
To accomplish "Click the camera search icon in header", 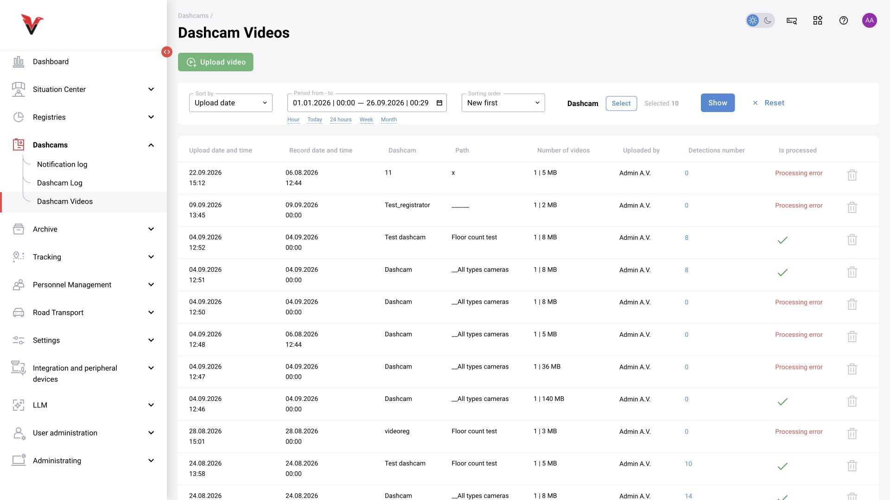I will [x=792, y=20].
